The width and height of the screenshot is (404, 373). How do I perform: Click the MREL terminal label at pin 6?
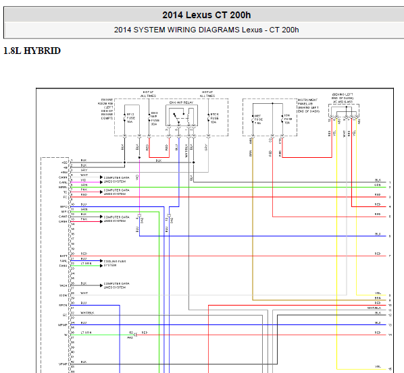coord(63,188)
